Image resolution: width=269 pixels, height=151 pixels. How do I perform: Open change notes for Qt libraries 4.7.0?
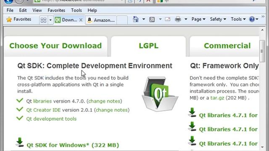pyautogui.click(x=104, y=101)
